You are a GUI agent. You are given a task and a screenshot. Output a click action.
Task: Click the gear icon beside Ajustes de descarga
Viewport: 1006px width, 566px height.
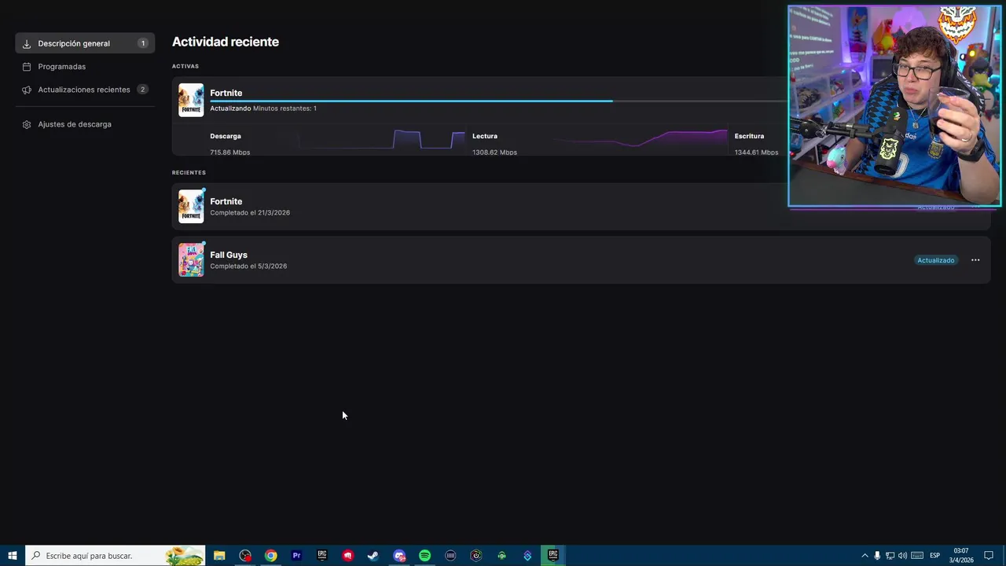27,124
